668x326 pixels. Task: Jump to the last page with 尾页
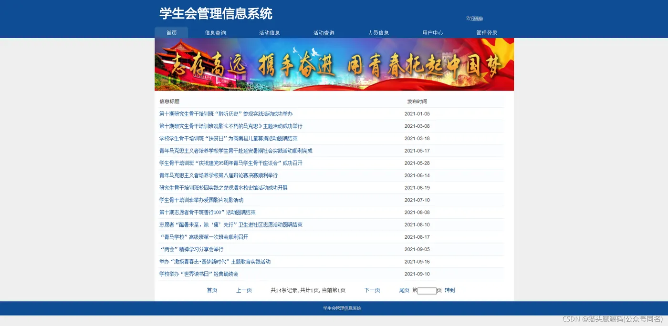(x=404, y=290)
